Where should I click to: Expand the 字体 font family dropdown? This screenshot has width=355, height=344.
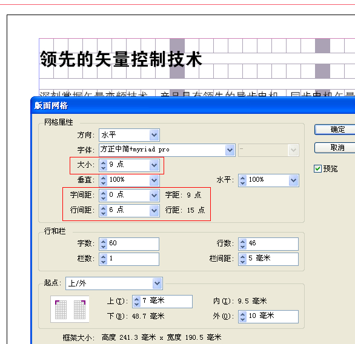(230, 150)
